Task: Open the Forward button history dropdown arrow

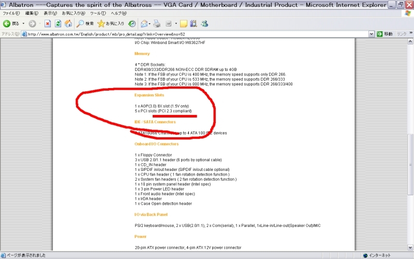Action: 40,24
